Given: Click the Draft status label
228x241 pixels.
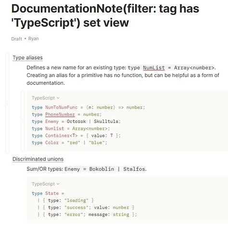Looking at the screenshot, I should tap(16, 39).
